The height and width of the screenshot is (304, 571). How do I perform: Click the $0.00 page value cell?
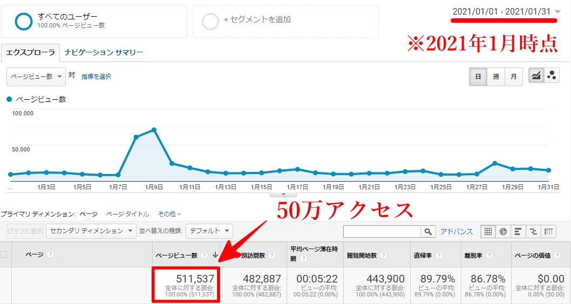click(551, 279)
